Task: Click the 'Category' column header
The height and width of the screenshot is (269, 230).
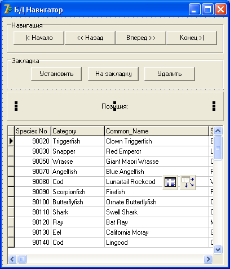Action: 78,131
